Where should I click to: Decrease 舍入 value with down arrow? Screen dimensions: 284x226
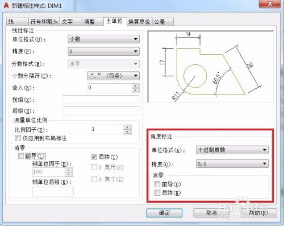click(x=135, y=90)
